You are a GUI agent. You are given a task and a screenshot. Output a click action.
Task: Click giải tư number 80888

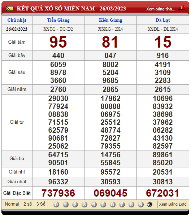pyautogui.click(x=110, y=106)
